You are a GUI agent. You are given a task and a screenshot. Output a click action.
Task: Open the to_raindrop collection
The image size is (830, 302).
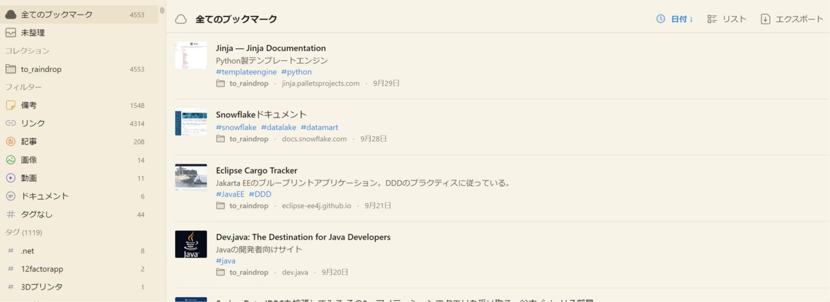[80, 69]
